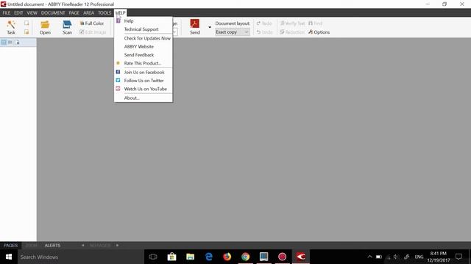This screenshot has height=264, width=471.
Task: Open Task View on taskbar
Action: [x=153, y=257]
